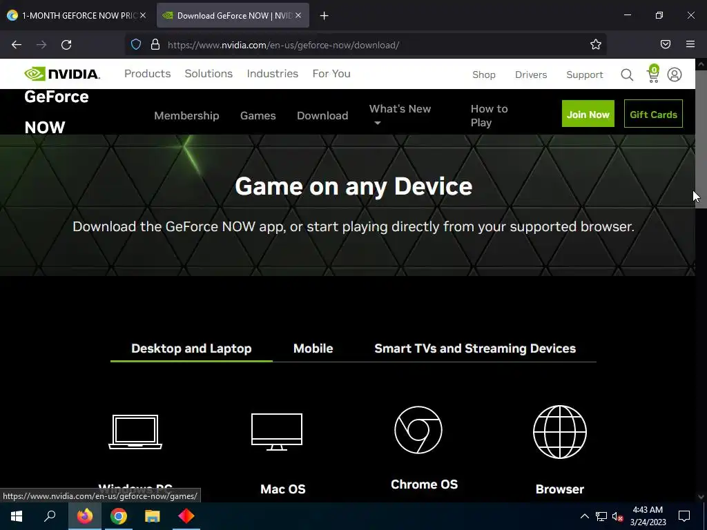The height and width of the screenshot is (530, 707).
Task: Open the Products menu
Action: pyautogui.click(x=148, y=73)
